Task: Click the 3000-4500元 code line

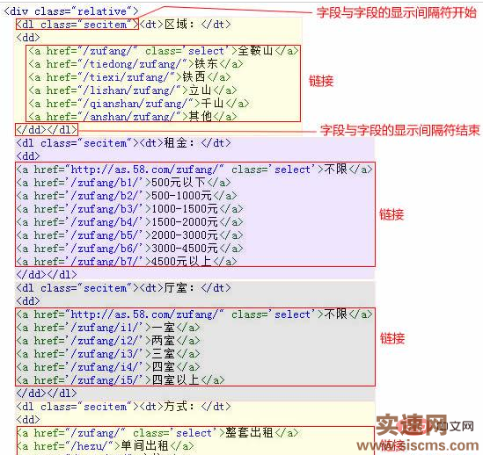Action: pos(129,249)
